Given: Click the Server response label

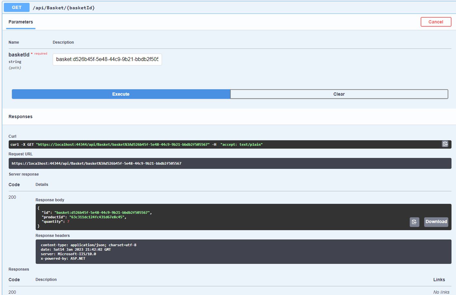Looking at the screenshot, I should click(x=23, y=174).
